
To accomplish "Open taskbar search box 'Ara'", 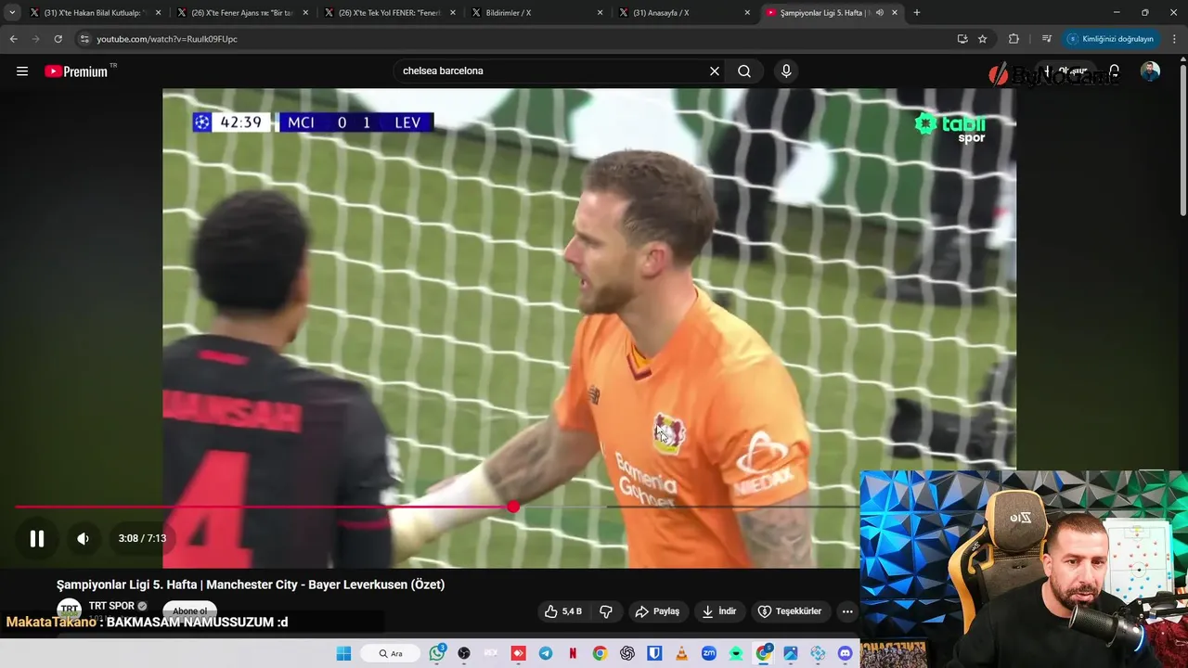I will [390, 653].
